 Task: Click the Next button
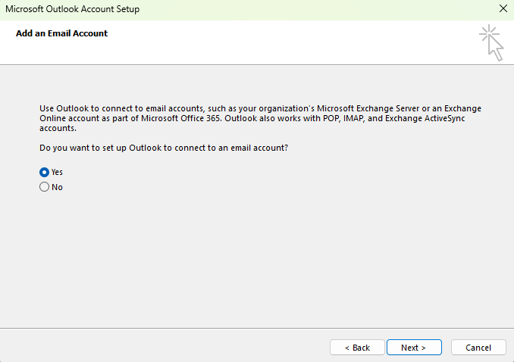[x=413, y=348]
